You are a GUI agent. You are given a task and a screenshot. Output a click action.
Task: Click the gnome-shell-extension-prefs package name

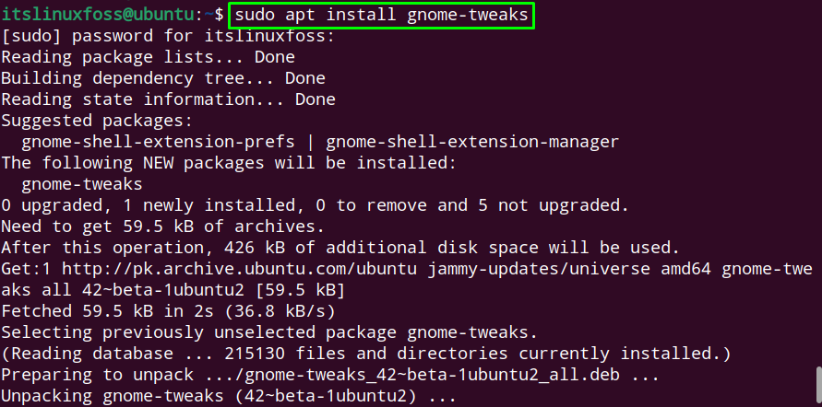pos(158,142)
